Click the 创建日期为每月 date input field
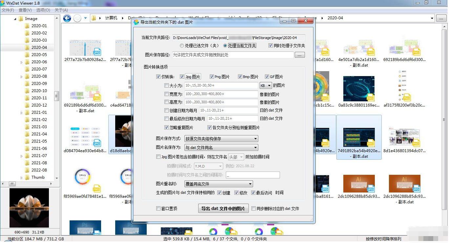 coord(228,110)
